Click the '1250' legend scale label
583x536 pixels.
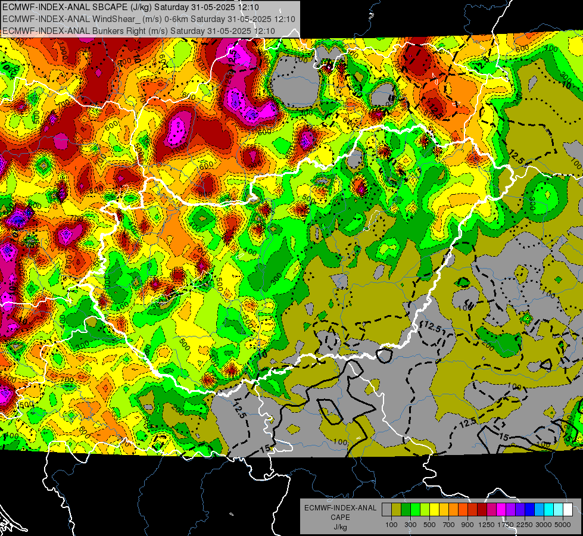click(x=487, y=525)
